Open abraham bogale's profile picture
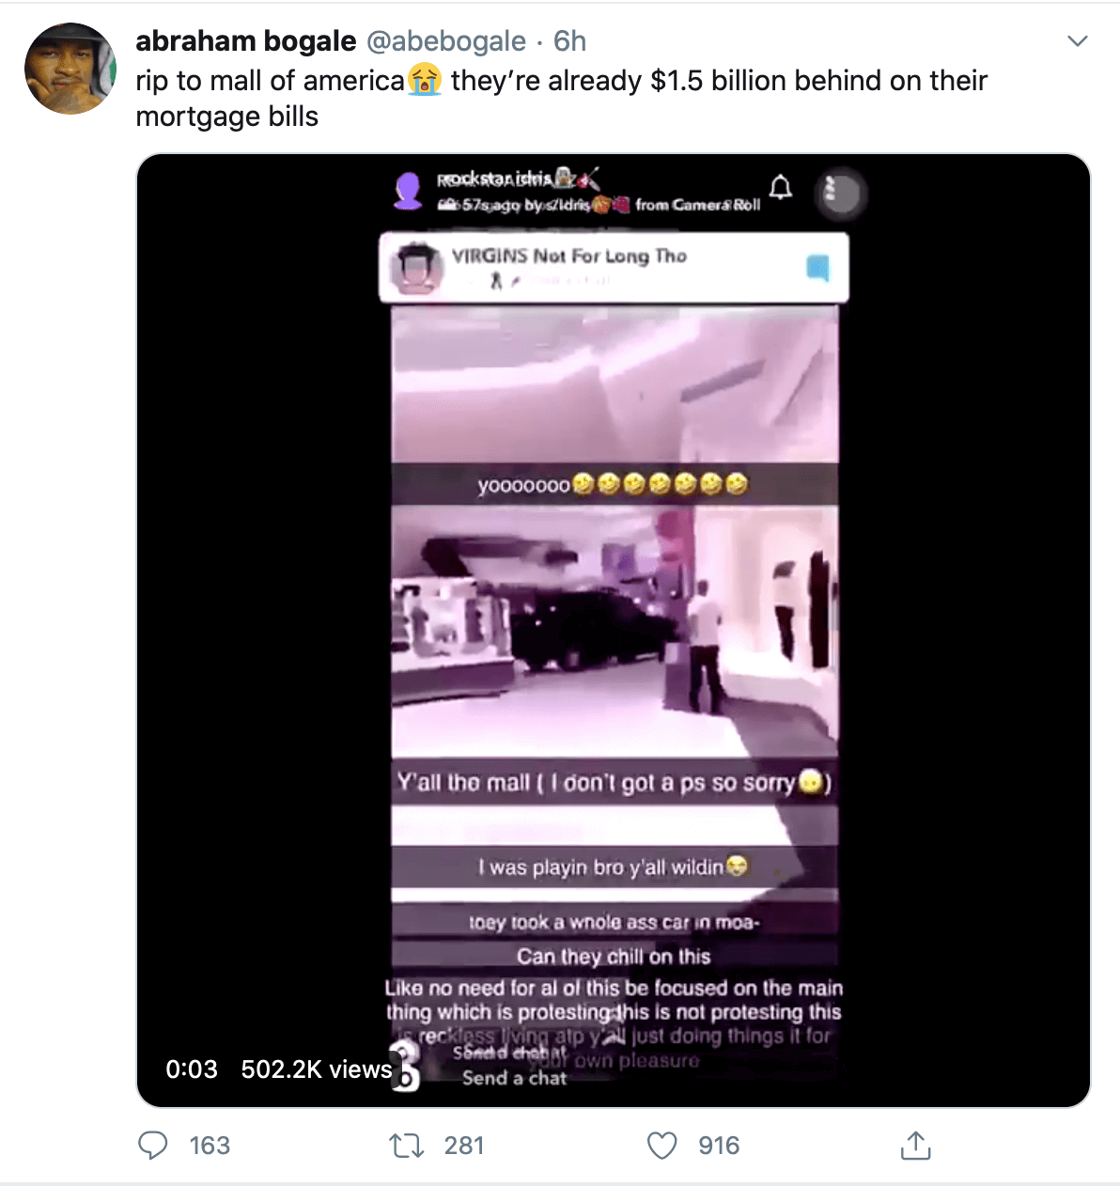This screenshot has height=1186, width=1120. tap(70, 69)
